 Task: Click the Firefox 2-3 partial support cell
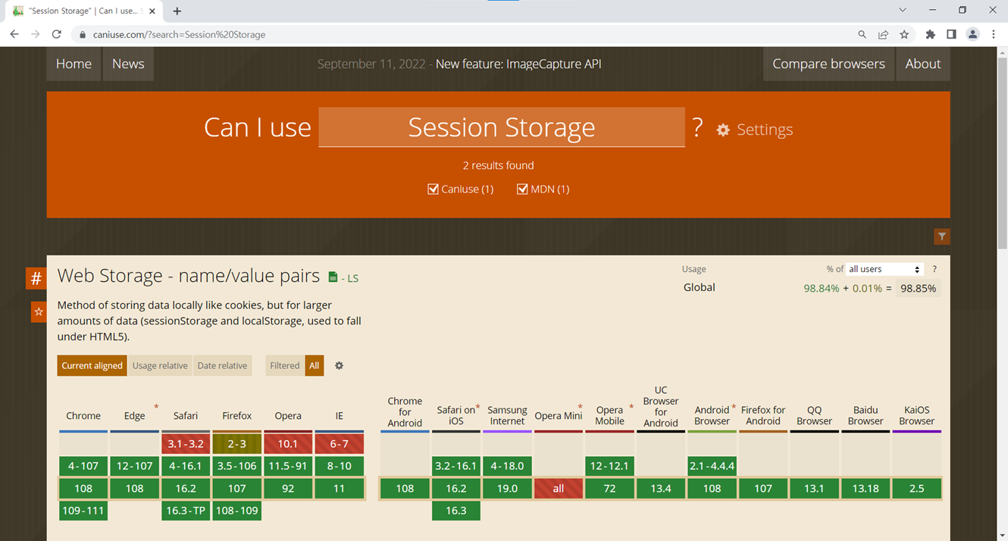click(x=237, y=444)
